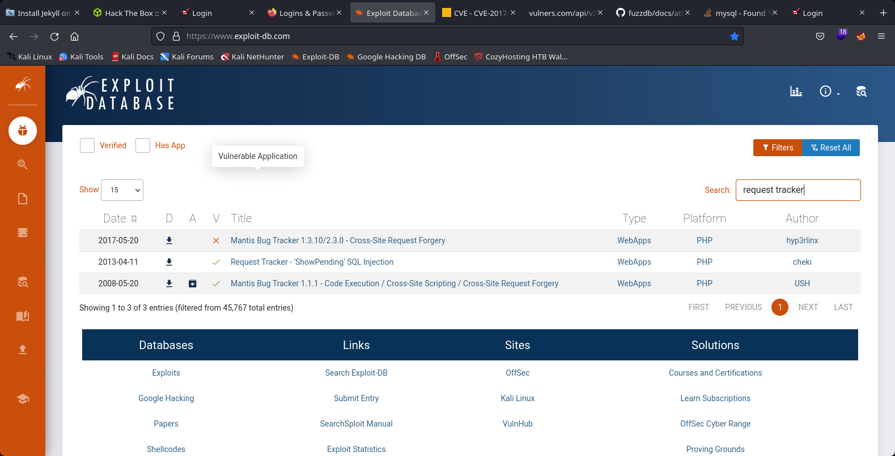Switch to the Install Jekyll tab
This screenshot has width=895, height=456.
pyautogui.click(x=43, y=12)
